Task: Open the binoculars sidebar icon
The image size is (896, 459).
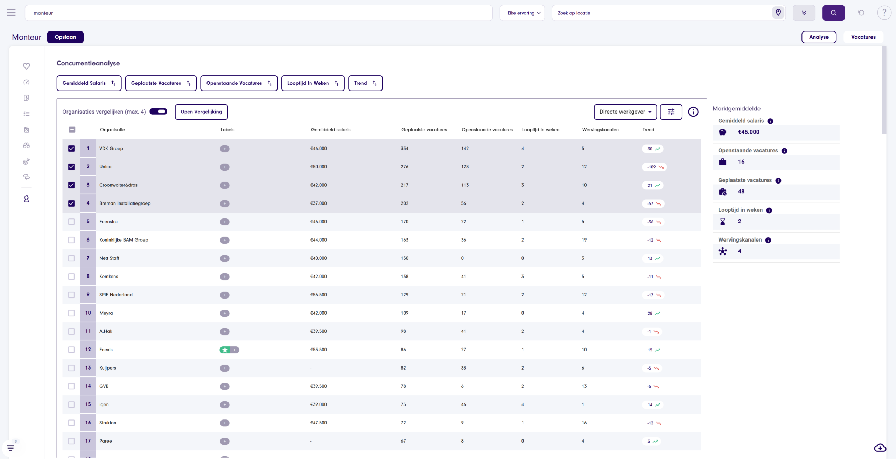Action: (26, 145)
